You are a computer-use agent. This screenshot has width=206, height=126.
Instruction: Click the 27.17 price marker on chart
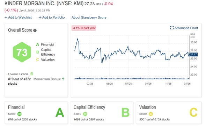point(193,54)
